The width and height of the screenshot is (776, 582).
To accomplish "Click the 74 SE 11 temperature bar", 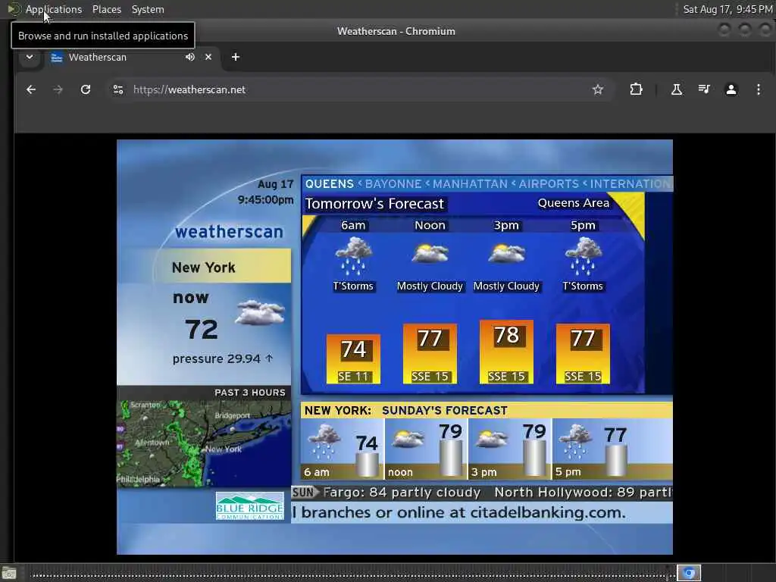I will (x=353, y=359).
